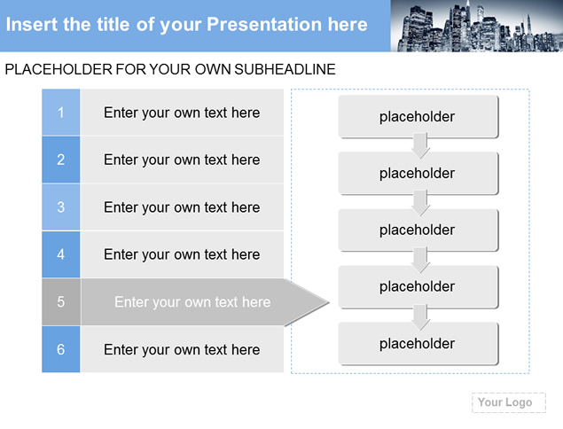Select the first placeholder box
Viewport: 563px width, 429px height.
click(x=418, y=117)
